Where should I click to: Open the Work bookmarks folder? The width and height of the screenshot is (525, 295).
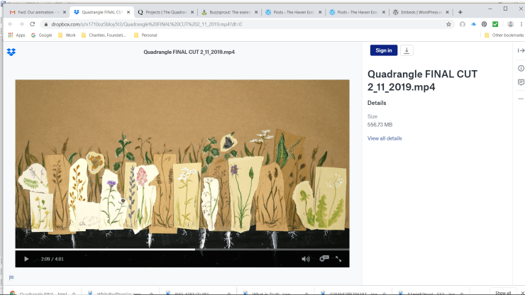tap(69, 35)
